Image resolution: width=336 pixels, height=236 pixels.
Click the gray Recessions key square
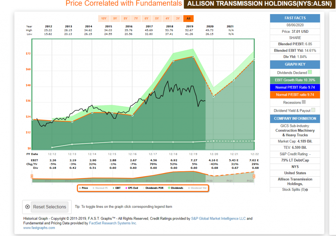[x=304, y=102]
